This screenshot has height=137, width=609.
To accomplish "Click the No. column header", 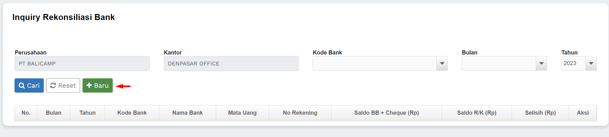I will tap(26, 113).
